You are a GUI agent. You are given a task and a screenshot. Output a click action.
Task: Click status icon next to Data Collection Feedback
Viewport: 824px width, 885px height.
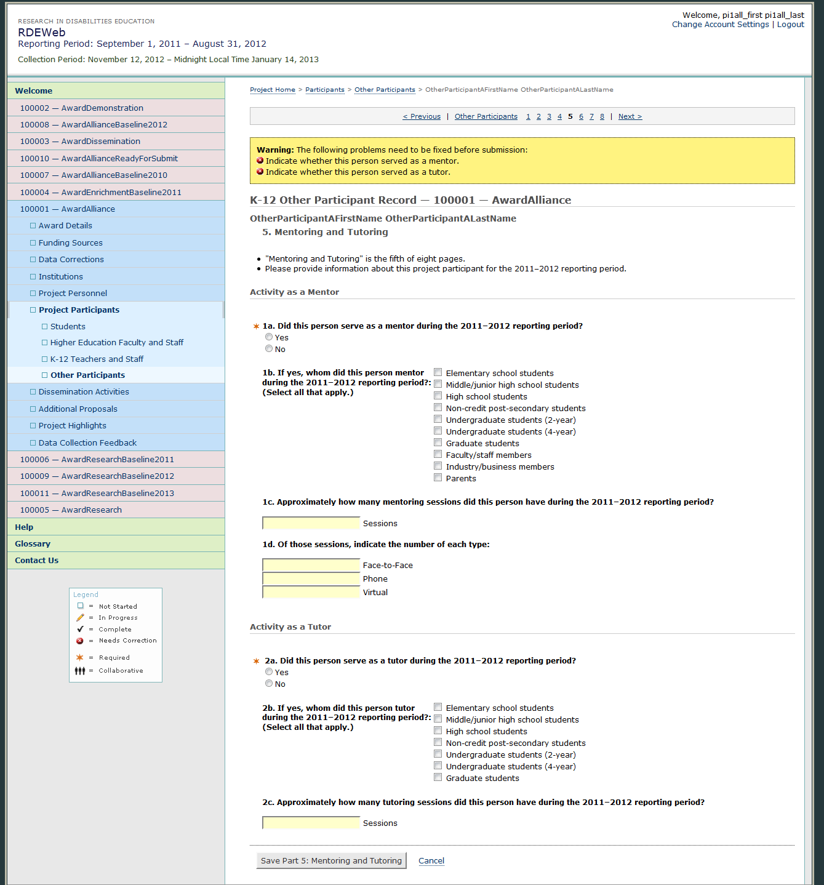click(x=33, y=443)
